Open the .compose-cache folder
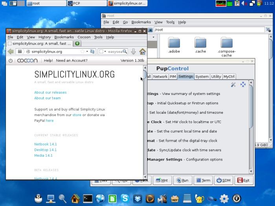275x206 pixels. pos(227,47)
